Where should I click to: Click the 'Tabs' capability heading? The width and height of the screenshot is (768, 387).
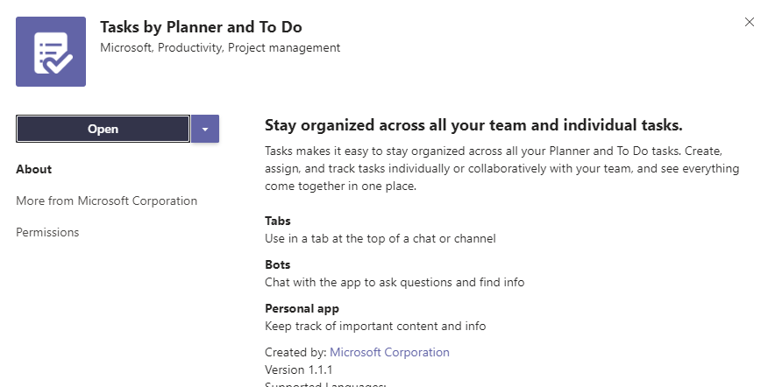click(x=278, y=221)
